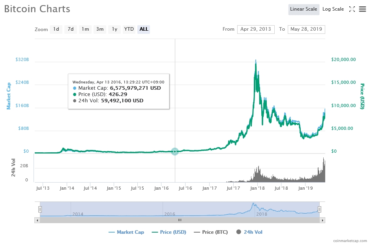Image resolution: width=371 pixels, height=244 pixels.
Task: Toggle 24h Vol series in legend
Action: point(249,232)
